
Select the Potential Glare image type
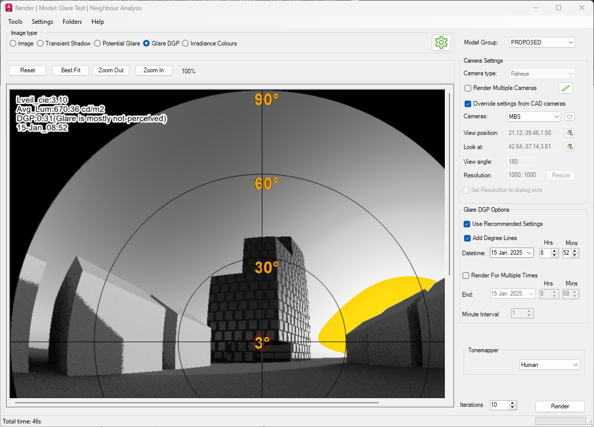(117, 43)
